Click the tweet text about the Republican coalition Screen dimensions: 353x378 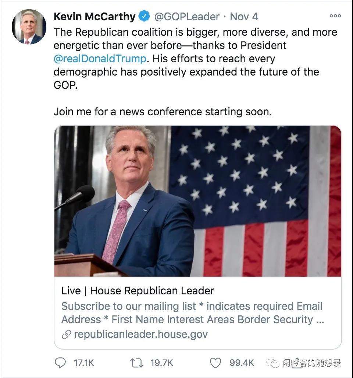pos(195,52)
